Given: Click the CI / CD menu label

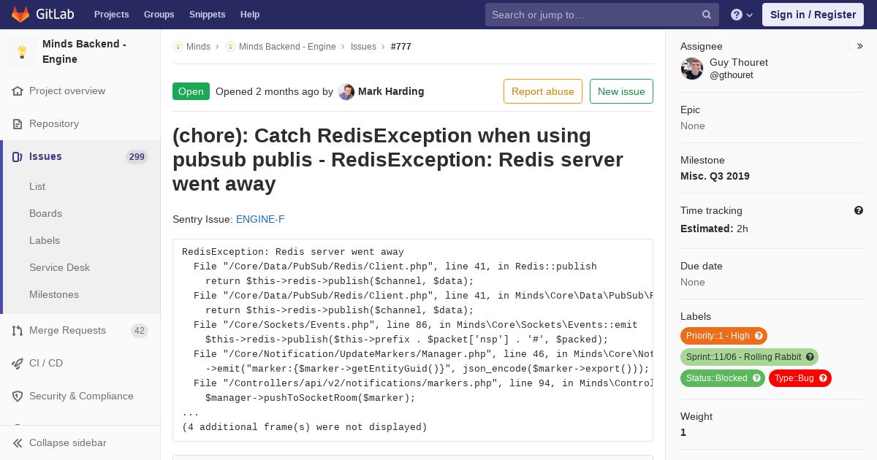Looking at the screenshot, I should pyautogui.click(x=46, y=364).
